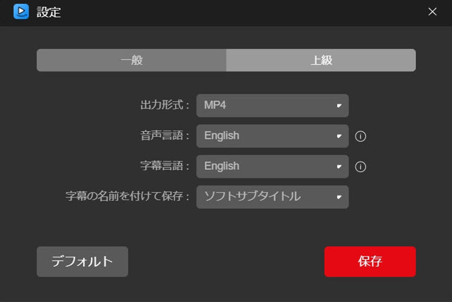The image size is (452, 302).
Task: Open info icon beside 字幕言語
Action: [360, 166]
